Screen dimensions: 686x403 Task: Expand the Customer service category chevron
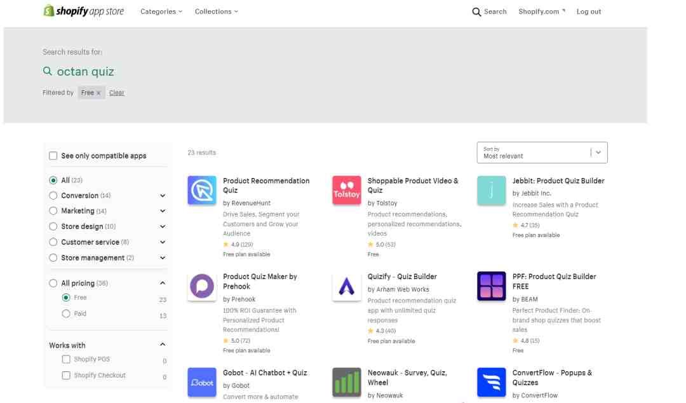163,242
